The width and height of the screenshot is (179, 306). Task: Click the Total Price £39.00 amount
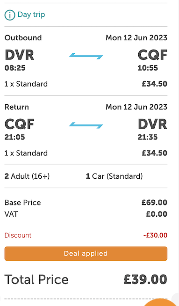pyautogui.click(x=145, y=279)
